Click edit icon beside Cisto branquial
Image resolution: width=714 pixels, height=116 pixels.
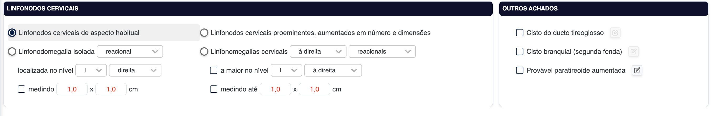633,52
